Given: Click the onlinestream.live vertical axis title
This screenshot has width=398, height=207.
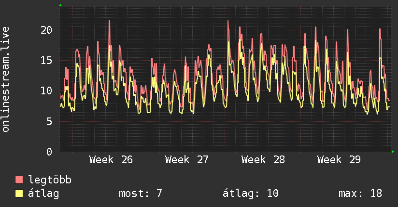Looking at the screenshot, I should [6, 79].
